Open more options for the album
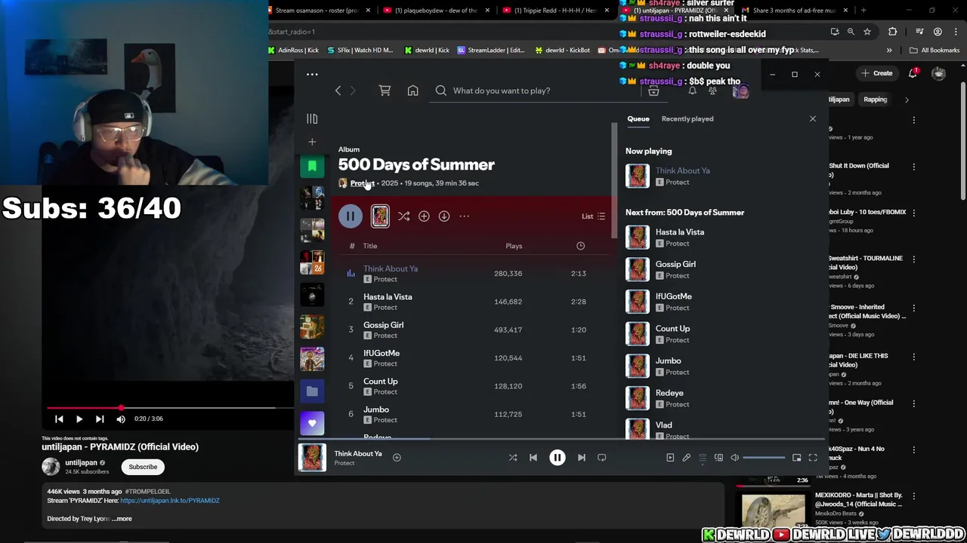The width and height of the screenshot is (967, 543). tap(465, 216)
